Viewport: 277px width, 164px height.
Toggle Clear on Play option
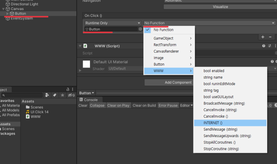(118, 106)
